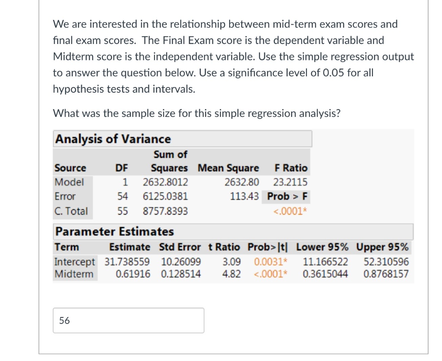Click the Lower 95% column header
This screenshot has height=361, width=442.
[322, 247]
